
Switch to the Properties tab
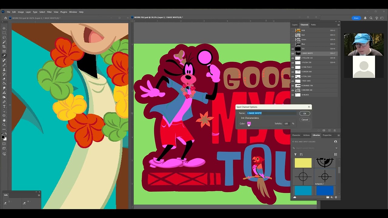(327, 135)
